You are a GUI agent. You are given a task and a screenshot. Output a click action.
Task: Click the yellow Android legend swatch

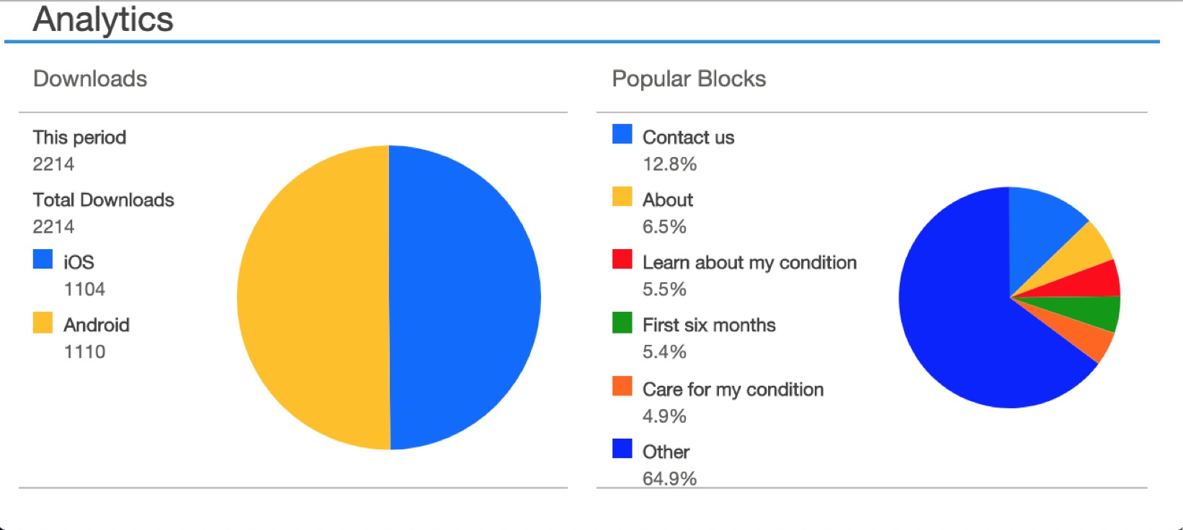(x=43, y=323)
